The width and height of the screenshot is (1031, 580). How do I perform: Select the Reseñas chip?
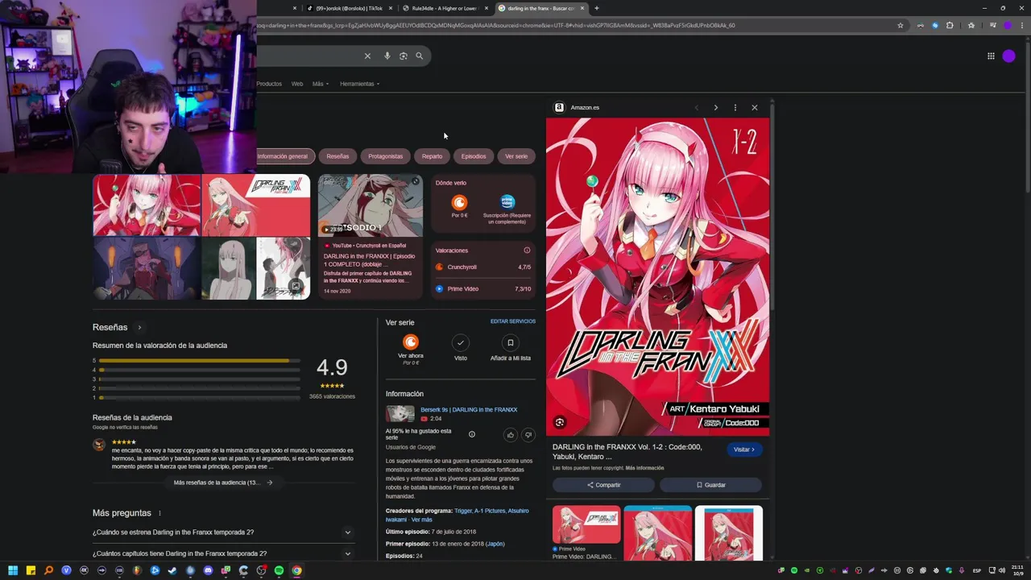point(337,156)
